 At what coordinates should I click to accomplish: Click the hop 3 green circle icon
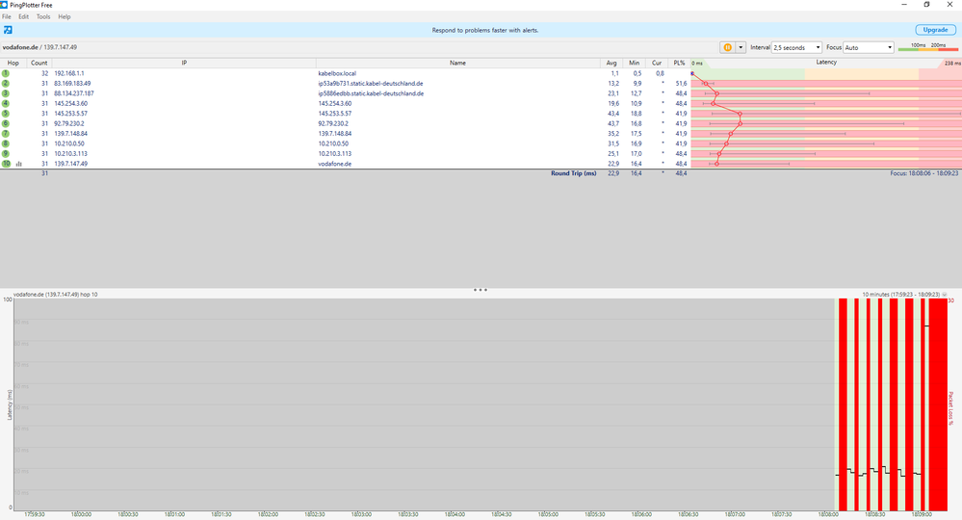[6, 93]
